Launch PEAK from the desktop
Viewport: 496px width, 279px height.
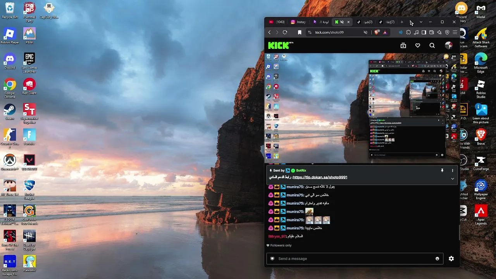click(29, 36)
